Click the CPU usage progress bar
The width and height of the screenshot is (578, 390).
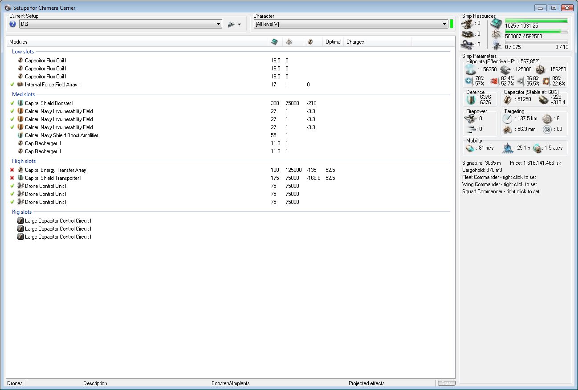click(537, 21)
